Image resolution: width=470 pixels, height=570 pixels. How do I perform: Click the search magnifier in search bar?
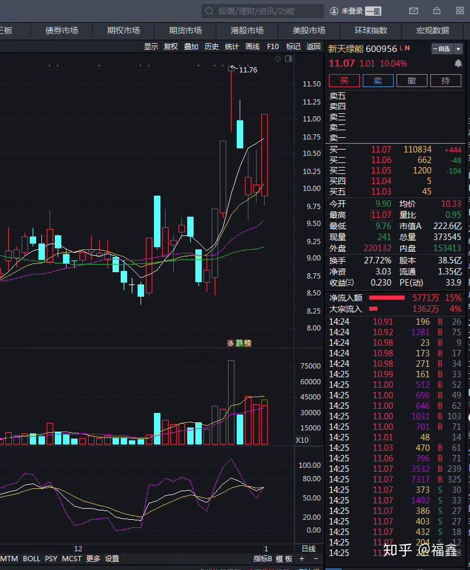tap(209, 11)
